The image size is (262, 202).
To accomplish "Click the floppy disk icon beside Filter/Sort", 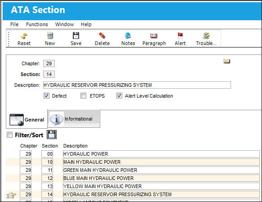I will click(52, 135).
